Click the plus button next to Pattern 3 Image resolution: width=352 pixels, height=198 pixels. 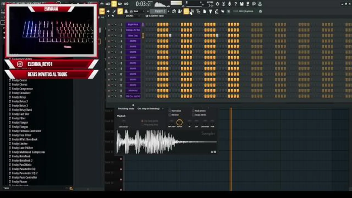pyautogui.click(x=169, y=11)
